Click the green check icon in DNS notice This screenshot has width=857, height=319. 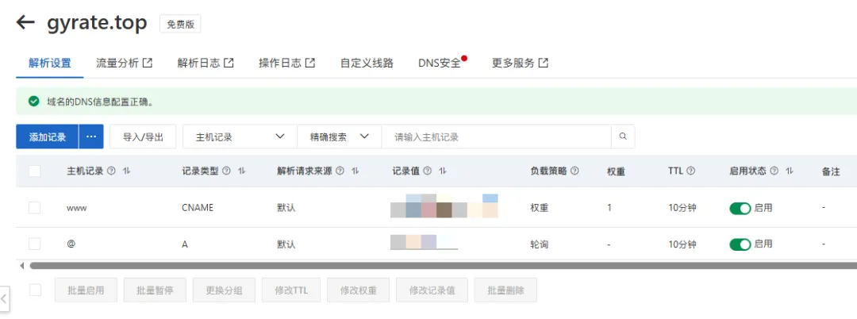point(34,102)
